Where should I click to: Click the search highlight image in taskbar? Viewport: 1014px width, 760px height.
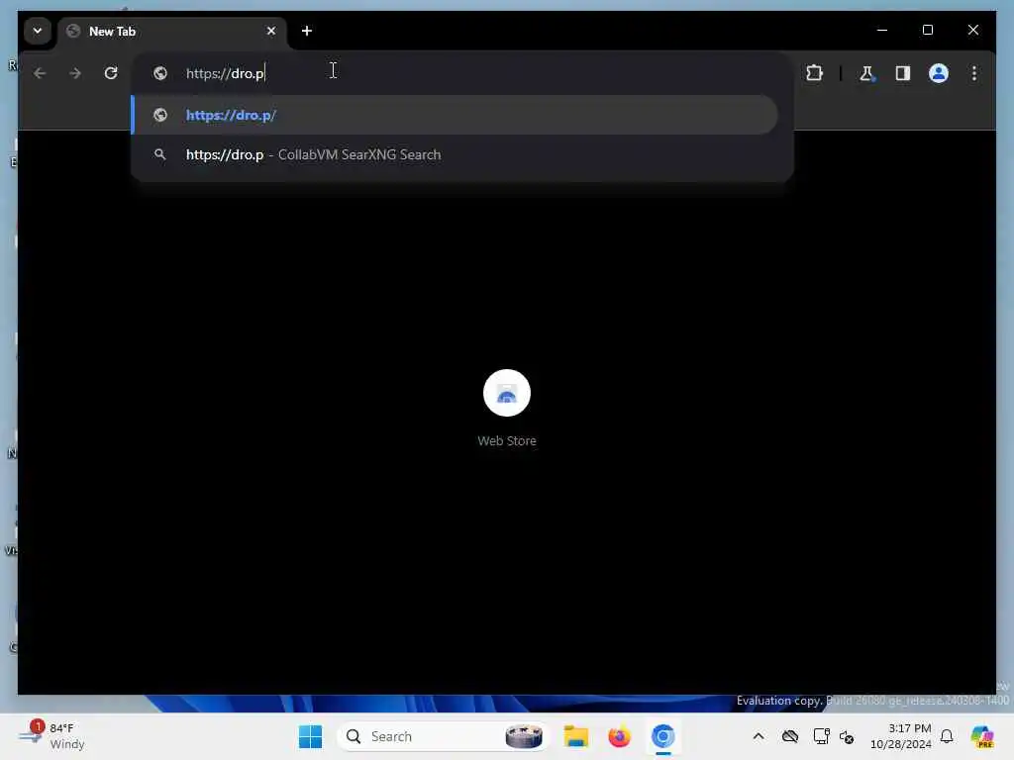tap(524, 736)
